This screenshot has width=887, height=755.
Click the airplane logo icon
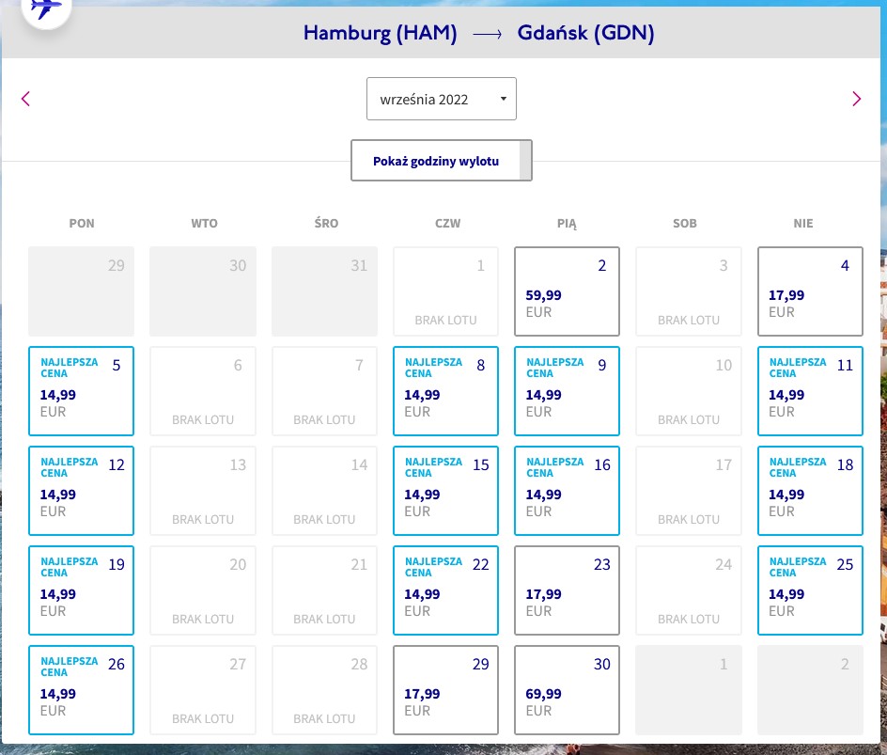click(46, 9)
